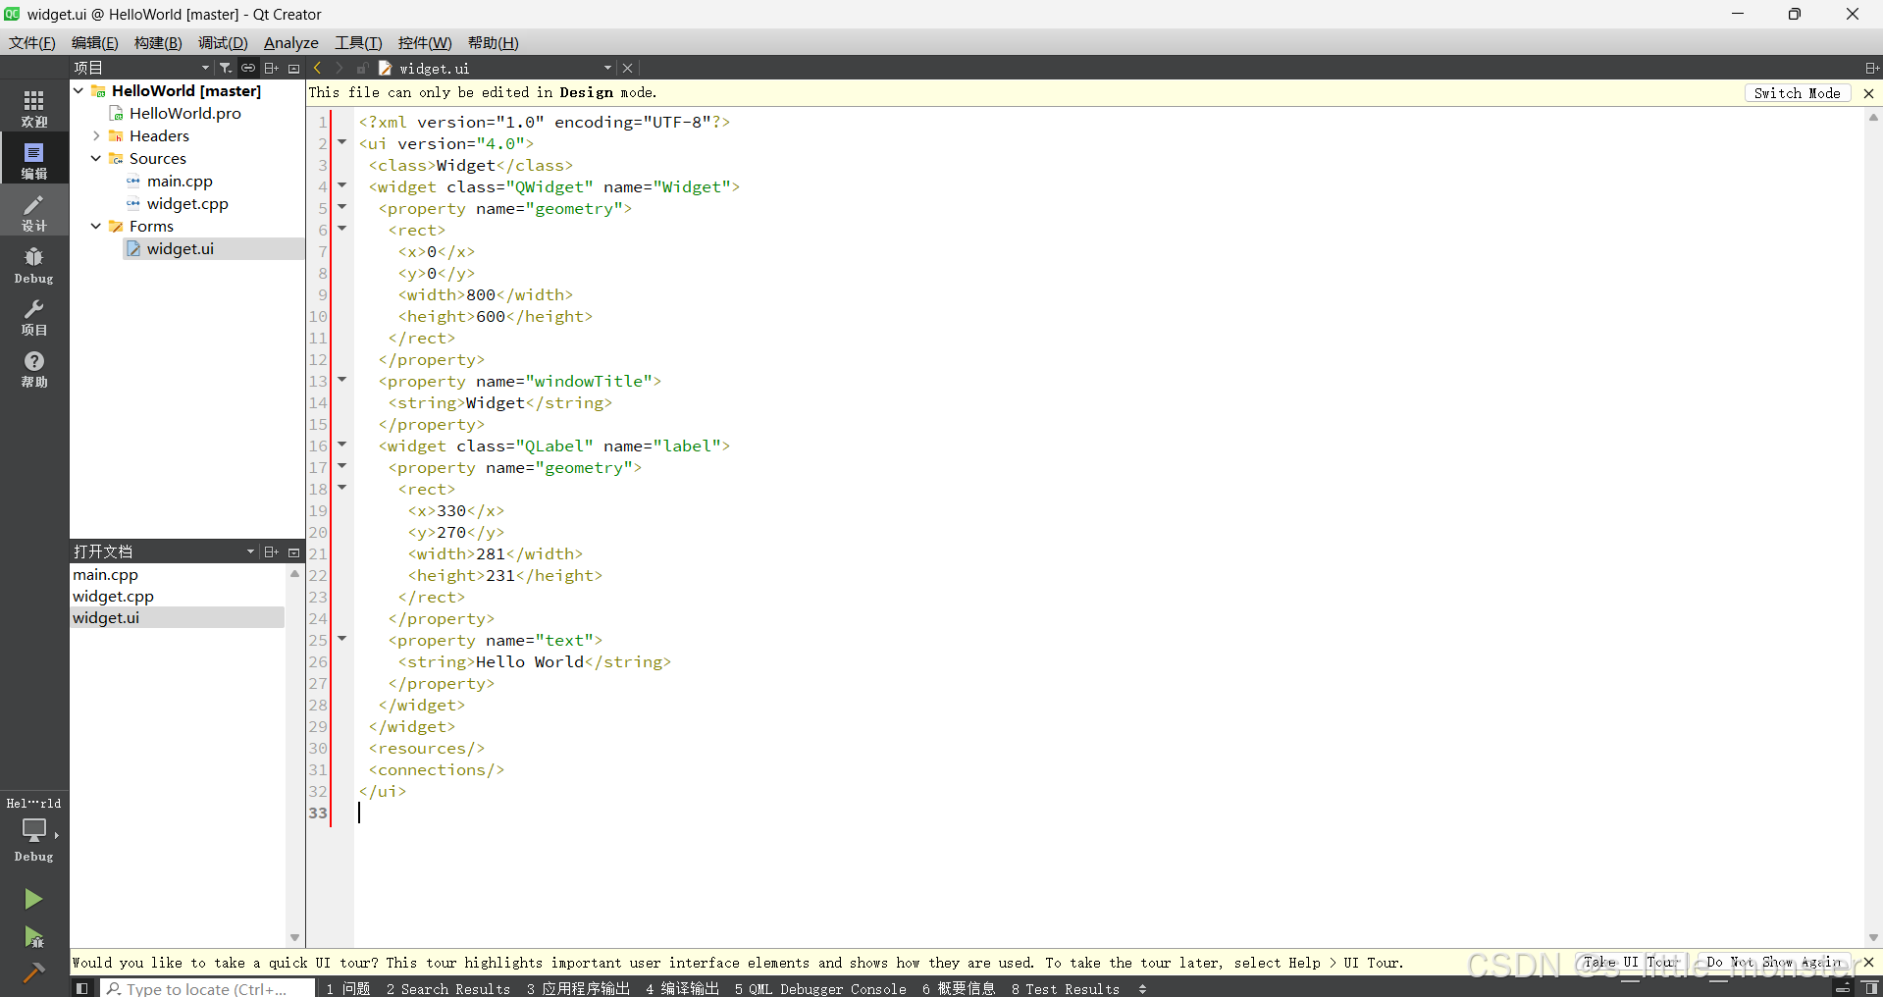This screenshot has width=1883, height=997.
Task: Open the 调试(D) menu
Action: tap(223, 42)
